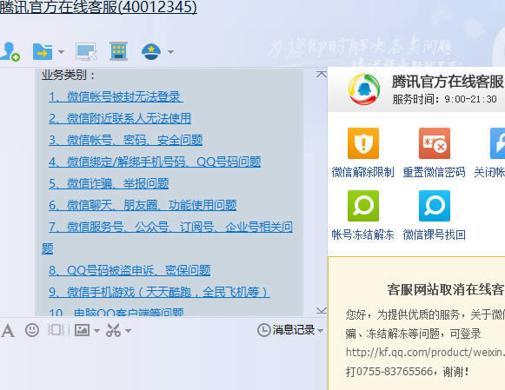Image resolution: width=505 pixels, height=390 pixels.
Task: Expand the police cap icon dropdown arrow
Action: tap(170, 52)
